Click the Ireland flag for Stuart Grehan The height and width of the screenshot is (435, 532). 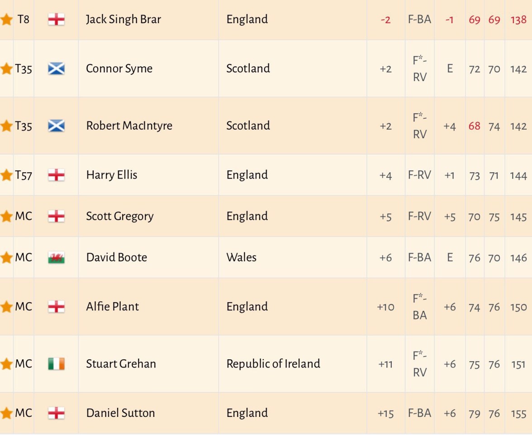[57, 364]
